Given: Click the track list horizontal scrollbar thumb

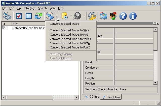Looking at the screenshot, I should click(x=30, y=97).
